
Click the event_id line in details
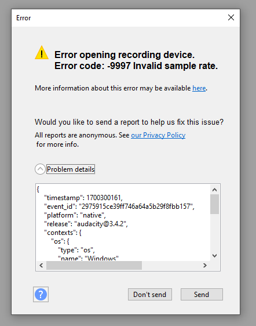pos(119,207)
